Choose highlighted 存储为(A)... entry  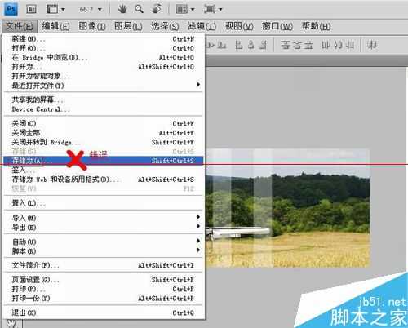tap(104, 161)
